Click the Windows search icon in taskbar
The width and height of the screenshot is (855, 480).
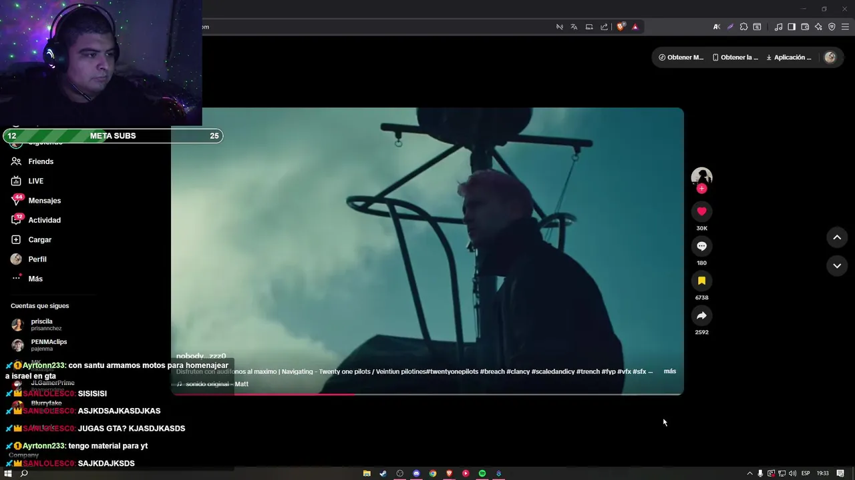click(x=24, y=473)
